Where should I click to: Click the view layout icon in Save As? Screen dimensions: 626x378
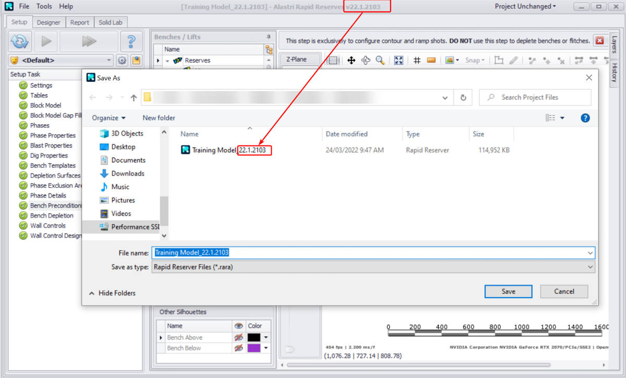point(551,118)
